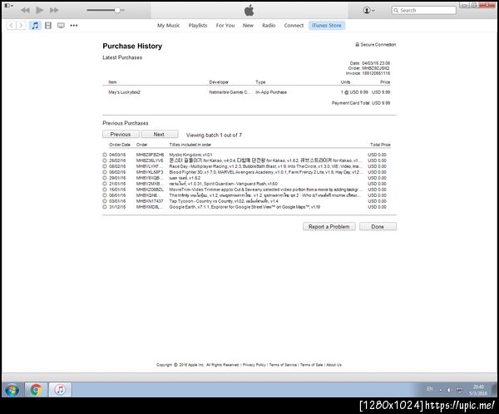Select the Race Day order radio button
The height and width of the screenshot is (414, 499).
point(105,166)
